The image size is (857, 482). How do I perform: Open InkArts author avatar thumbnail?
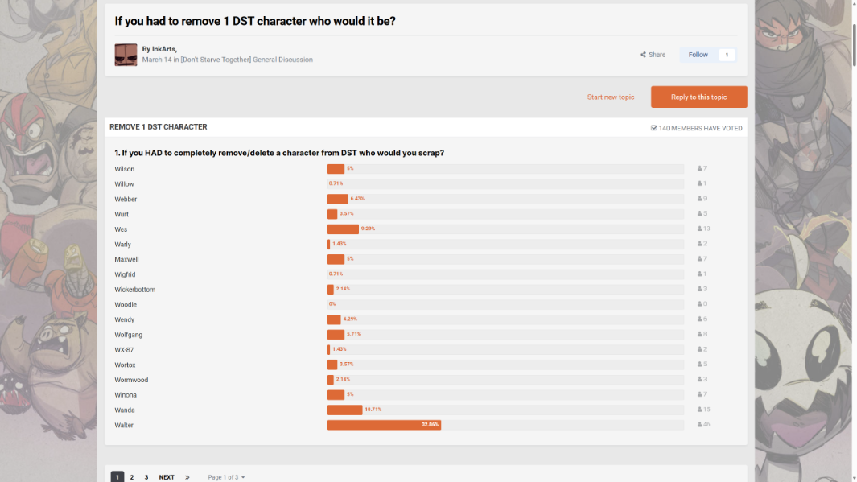(126, 55)
